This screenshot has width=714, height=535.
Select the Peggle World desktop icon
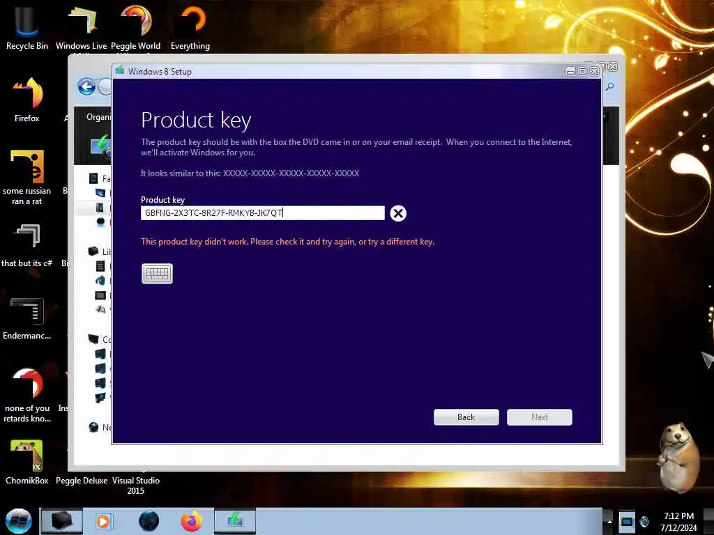click(x=136, y=28)
